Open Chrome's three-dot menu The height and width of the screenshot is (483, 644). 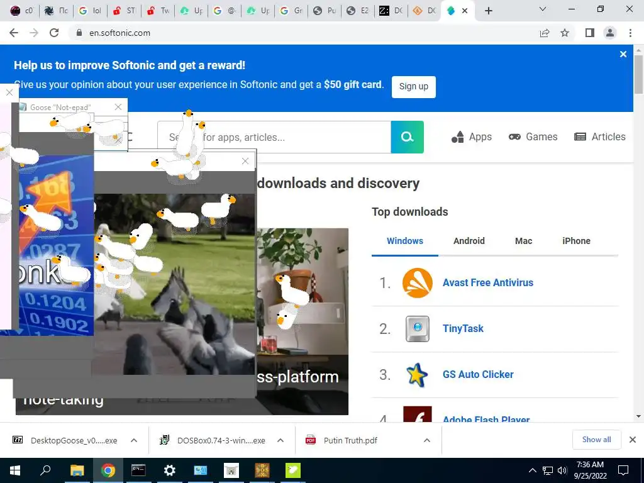630,33
